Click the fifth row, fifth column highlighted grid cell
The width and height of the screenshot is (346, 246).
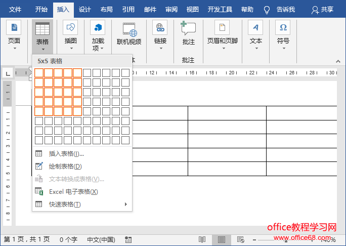pyautogui.click(x=77, y=111)
